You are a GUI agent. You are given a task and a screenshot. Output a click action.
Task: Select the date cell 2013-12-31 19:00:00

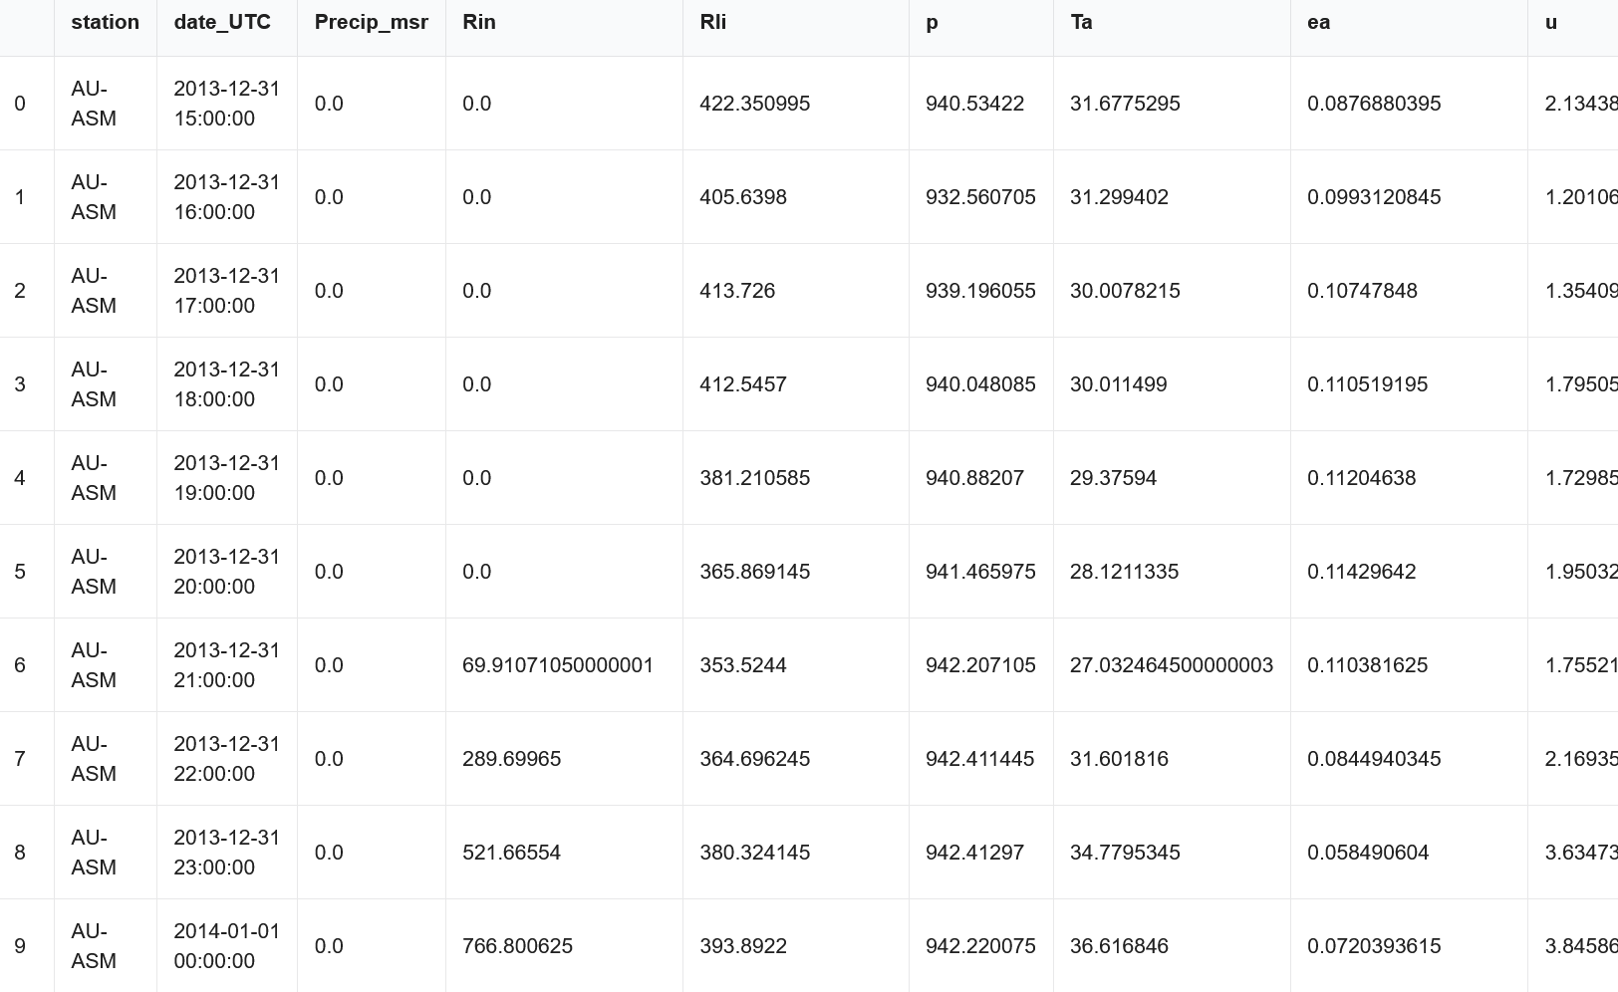click(226, 478)
